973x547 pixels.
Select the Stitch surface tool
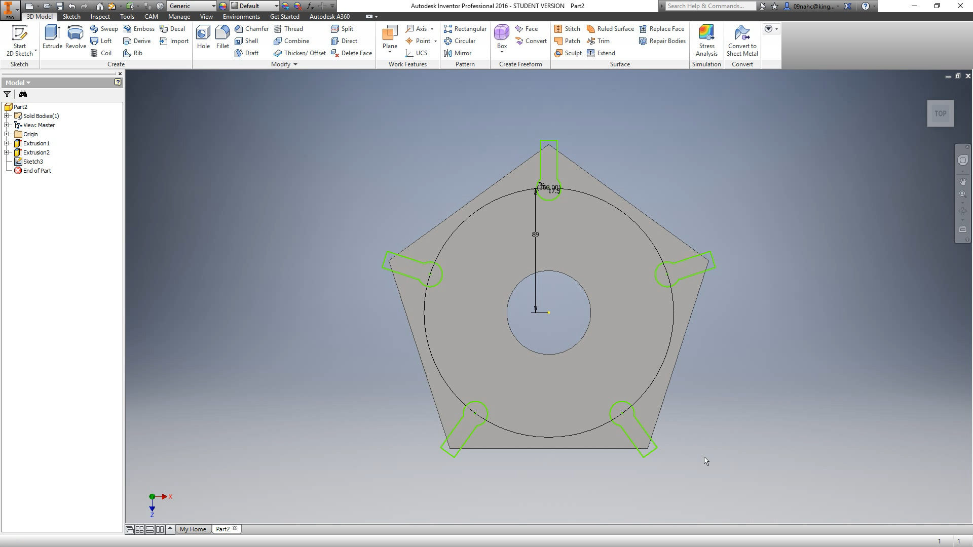[x=567, y=29]
